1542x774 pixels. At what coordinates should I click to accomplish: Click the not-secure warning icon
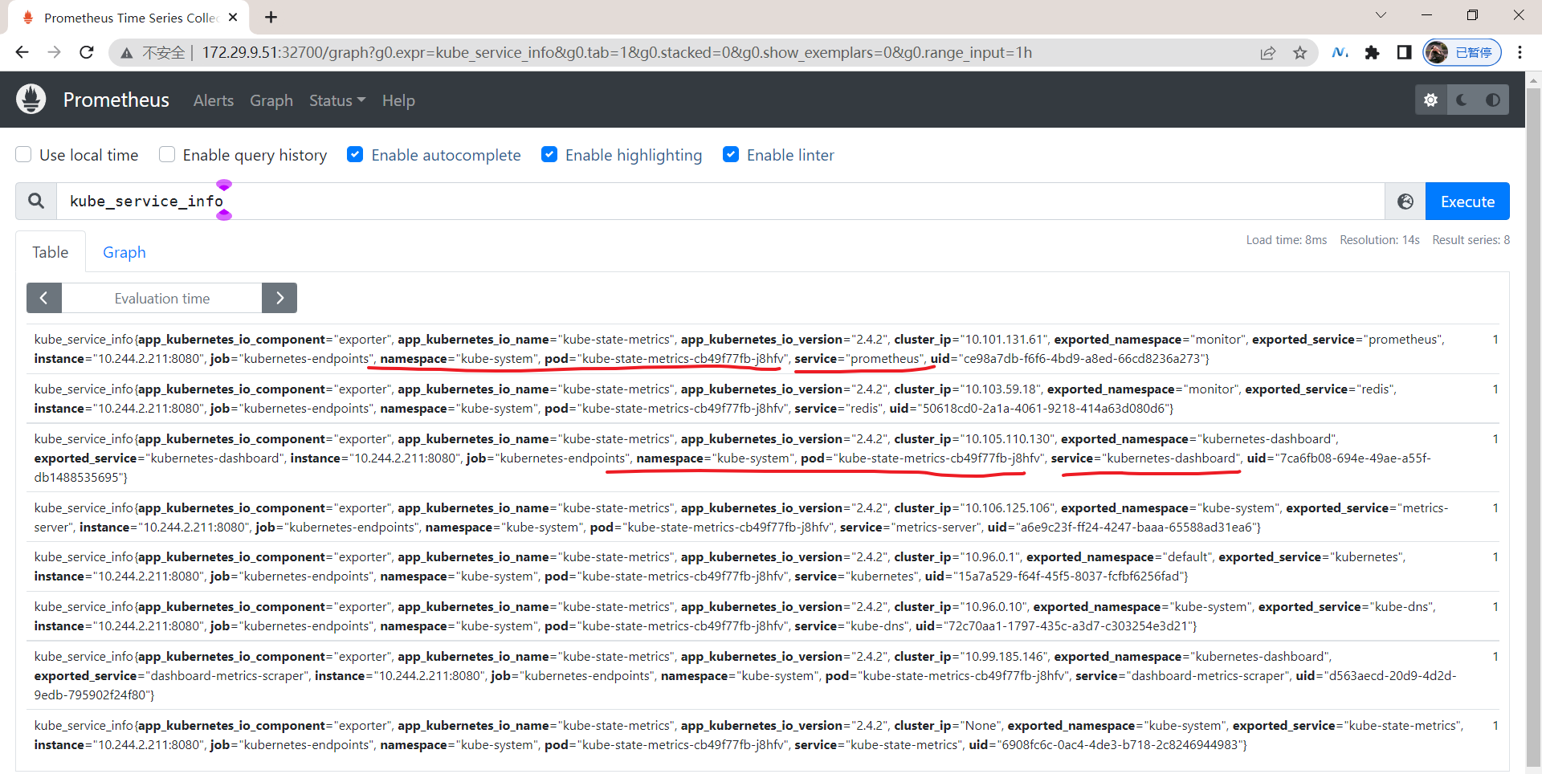pyautogui.click(x=127, y=53)
